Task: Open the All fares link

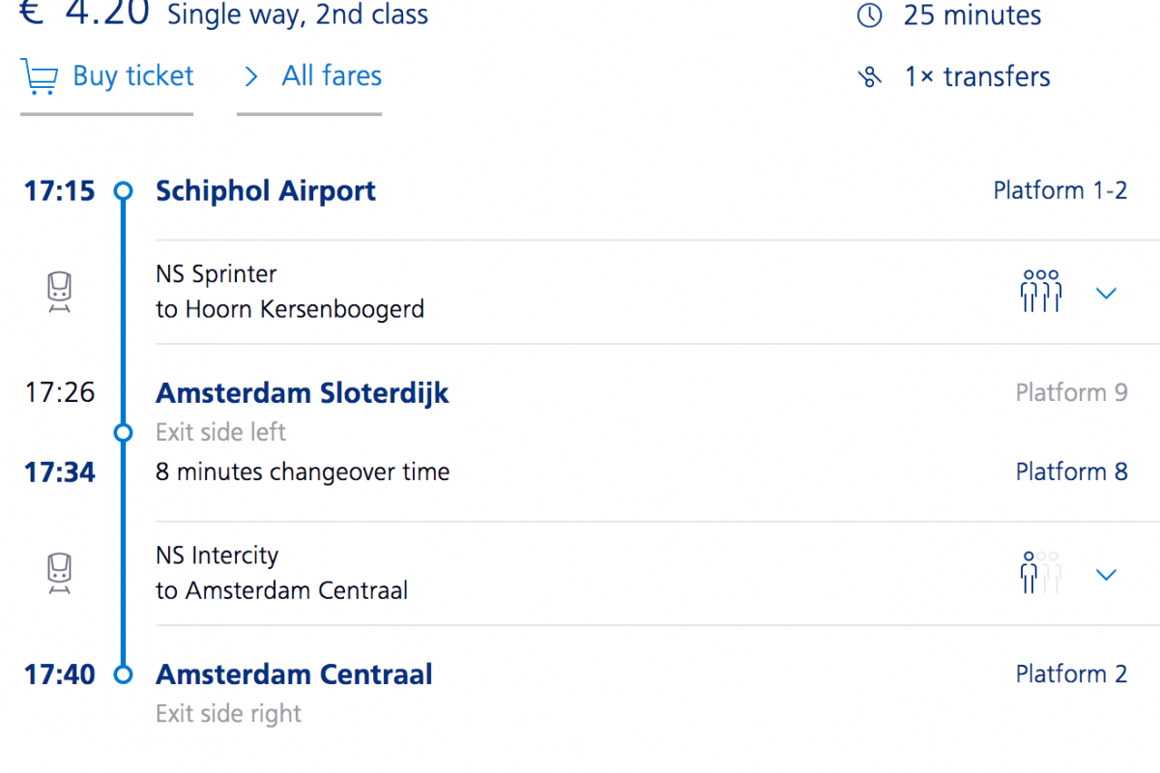Action: (x=332, y=76)
